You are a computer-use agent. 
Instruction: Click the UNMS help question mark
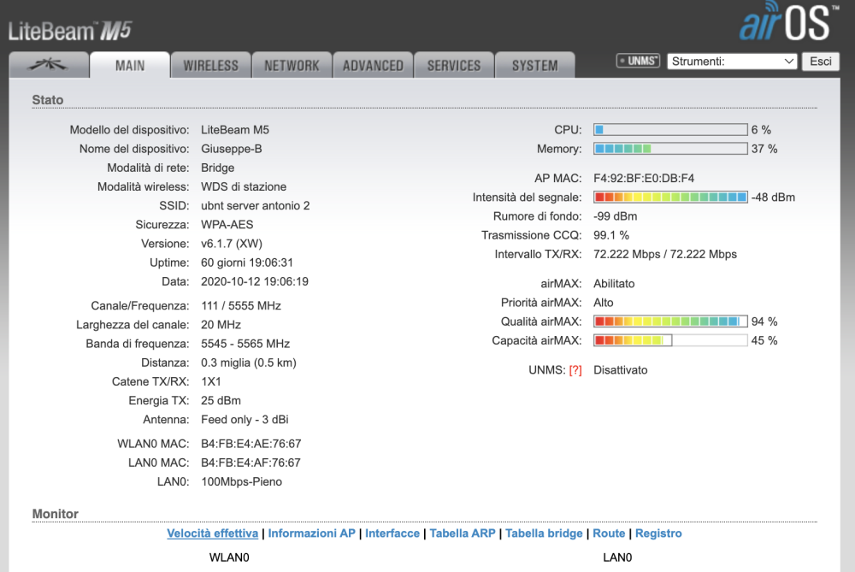(575, 370)
